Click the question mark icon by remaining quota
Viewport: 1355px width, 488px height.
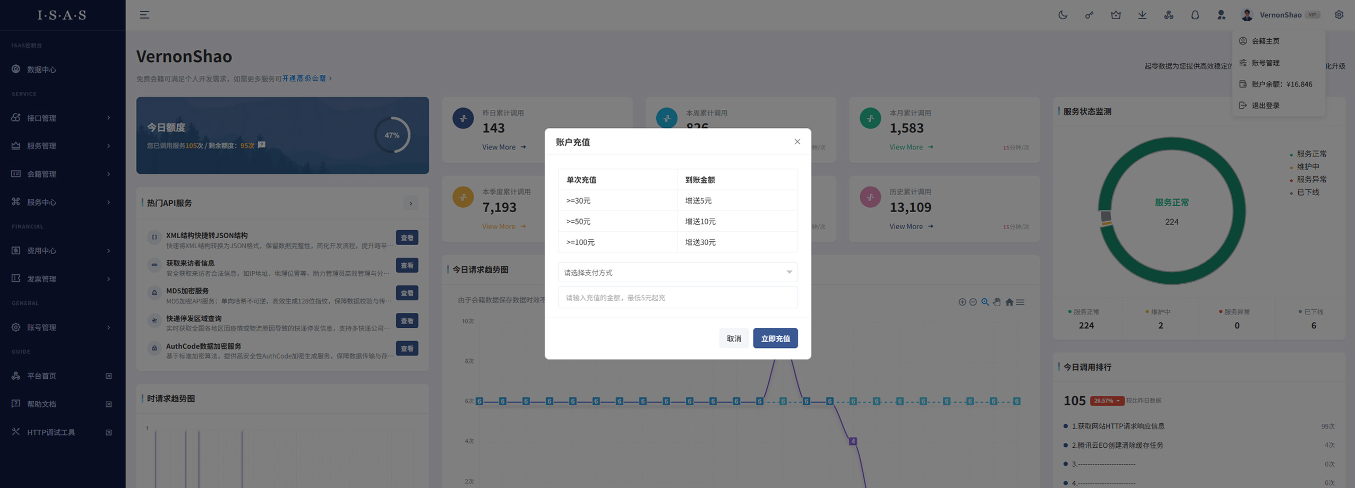click(x=262, y=145)
